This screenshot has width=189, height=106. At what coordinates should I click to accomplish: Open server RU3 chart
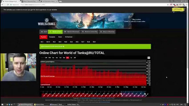coord(60,42)
